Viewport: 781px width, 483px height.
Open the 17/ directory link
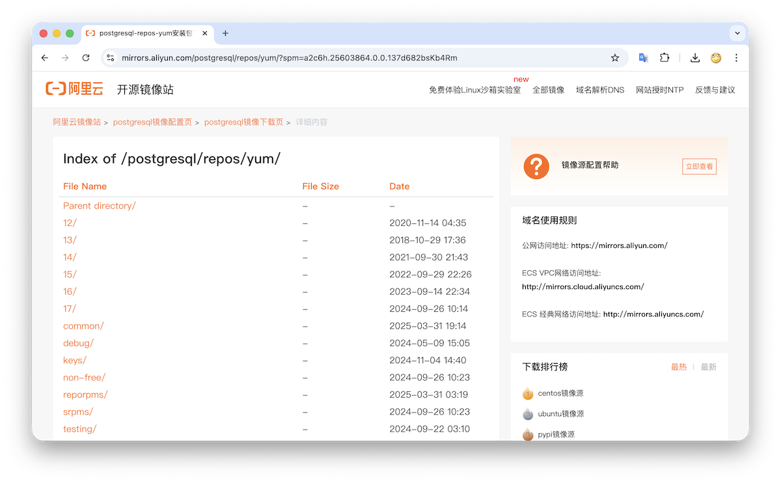click(70, 309)
